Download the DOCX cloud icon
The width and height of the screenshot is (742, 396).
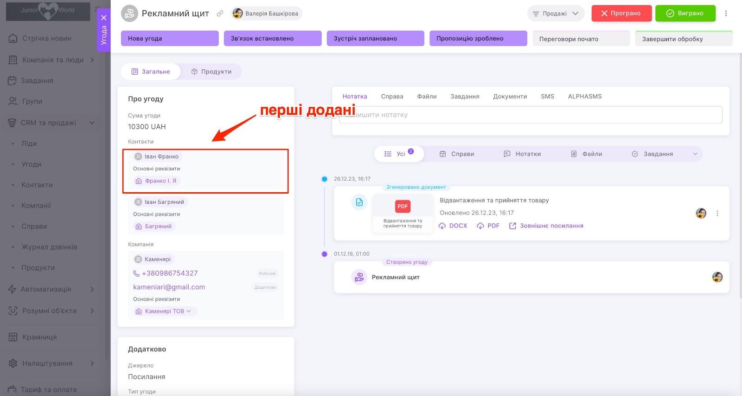click(442, 226)
